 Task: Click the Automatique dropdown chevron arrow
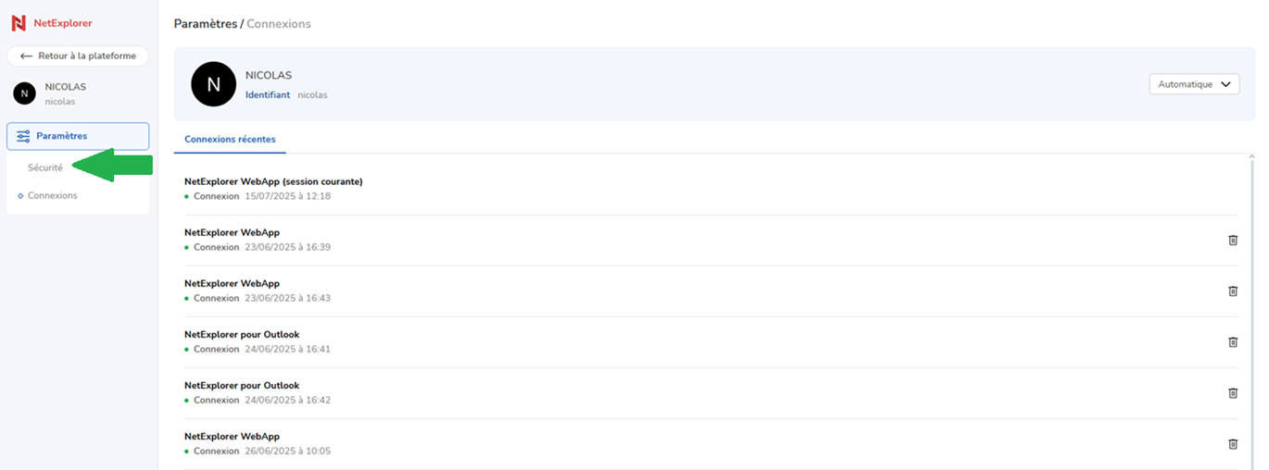click(1225, 84)
